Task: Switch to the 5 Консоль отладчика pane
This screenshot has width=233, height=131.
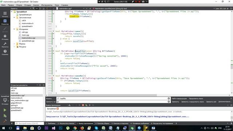Action: [120, 123]
